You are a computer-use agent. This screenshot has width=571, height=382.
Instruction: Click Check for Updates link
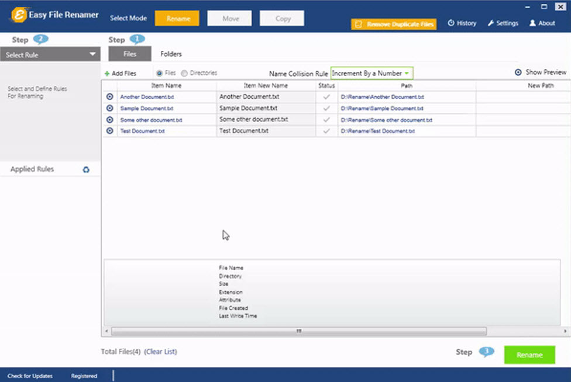pos(30,376)
